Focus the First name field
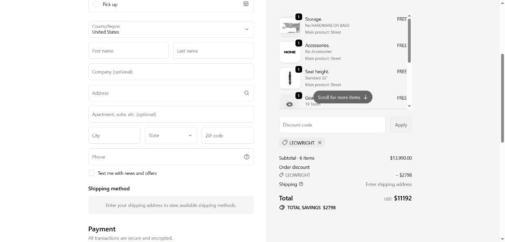 click(128, 51)
